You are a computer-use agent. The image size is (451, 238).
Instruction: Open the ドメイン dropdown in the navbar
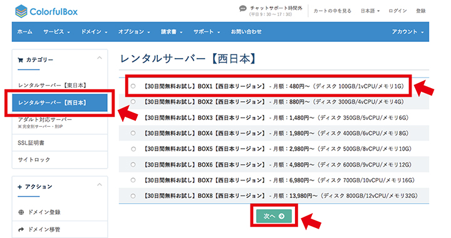point(95,32)
